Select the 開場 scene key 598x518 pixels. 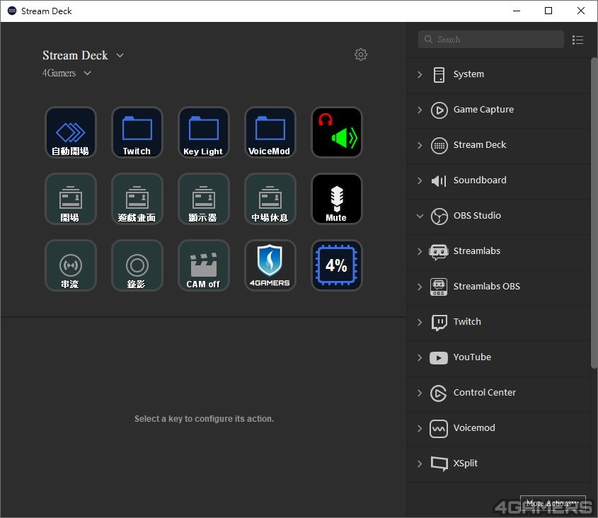tap(71, 199)
